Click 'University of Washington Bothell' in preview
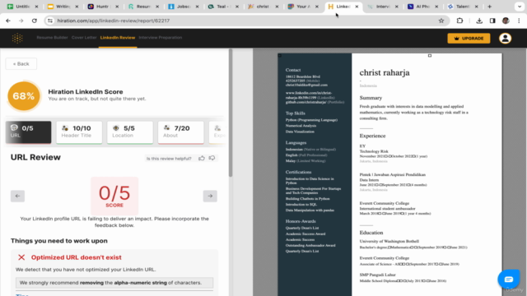 [x=389, y=241]
